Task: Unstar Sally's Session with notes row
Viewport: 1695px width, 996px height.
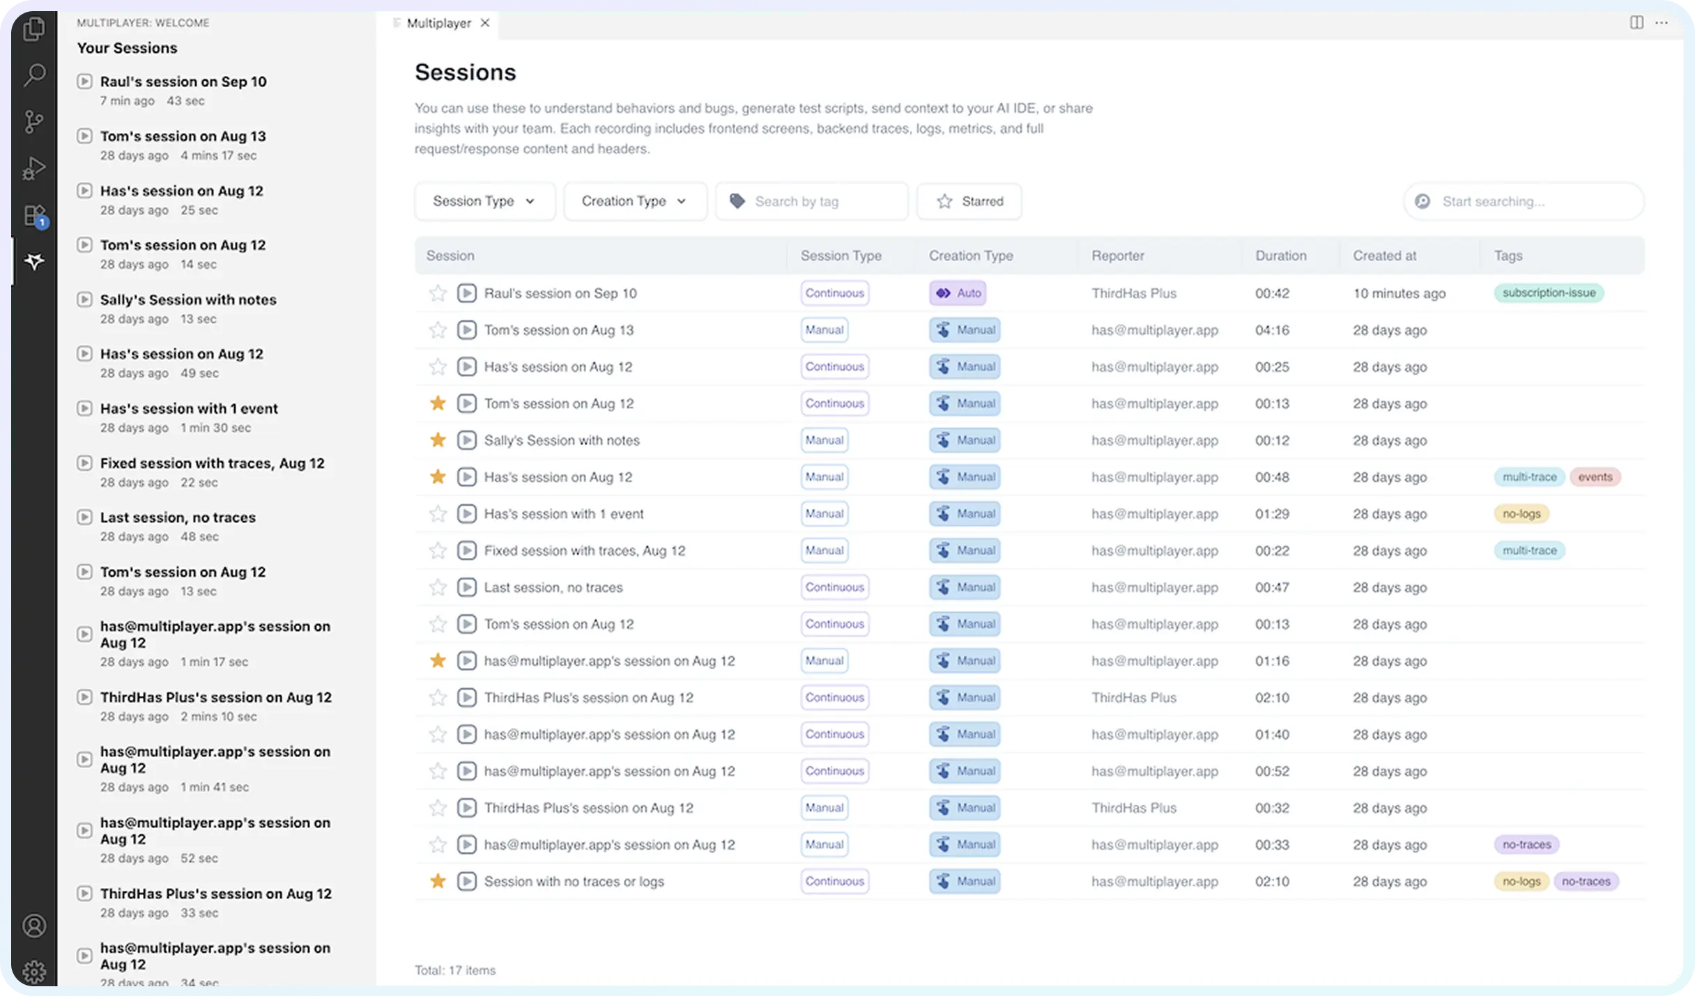Action: coord(438,440)
